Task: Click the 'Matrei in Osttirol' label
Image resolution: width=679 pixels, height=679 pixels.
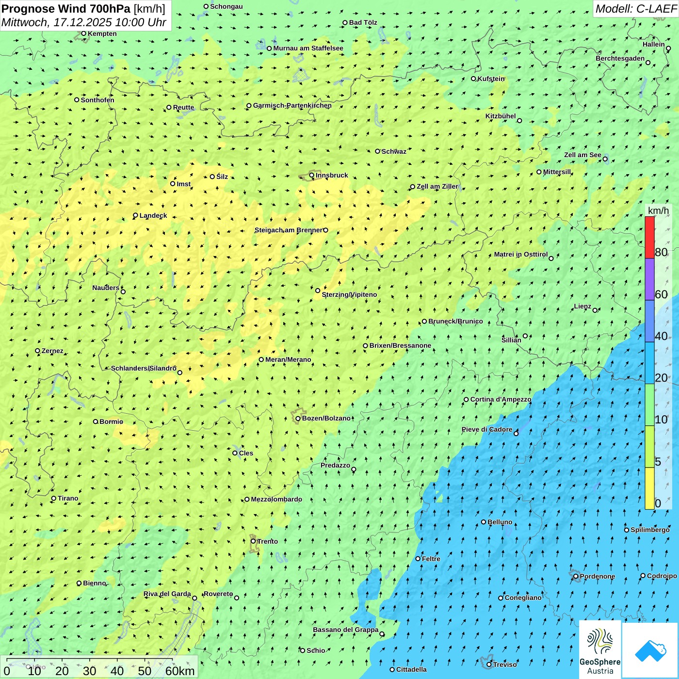Action: click(521, 254)
